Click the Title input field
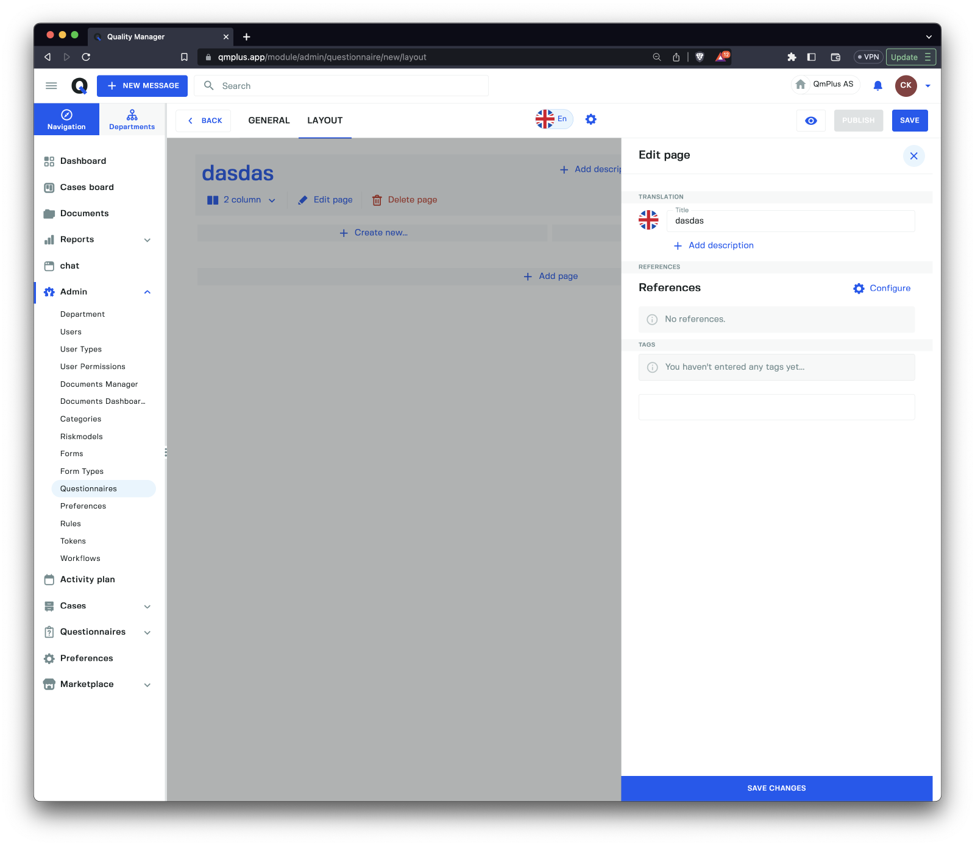Viewport: 975px width, 846px height. coord(790,221)
